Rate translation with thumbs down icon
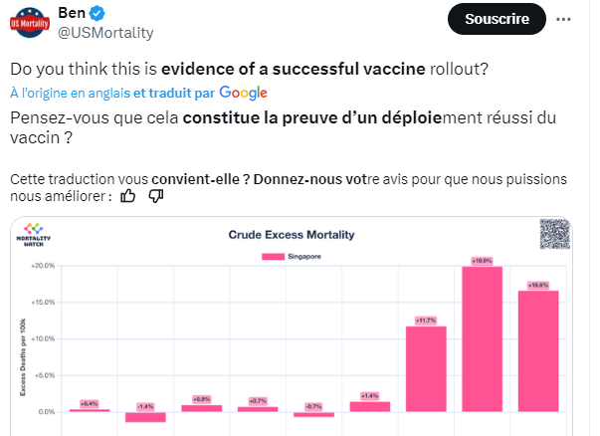The image size is (600, 436). coord(155,196)
